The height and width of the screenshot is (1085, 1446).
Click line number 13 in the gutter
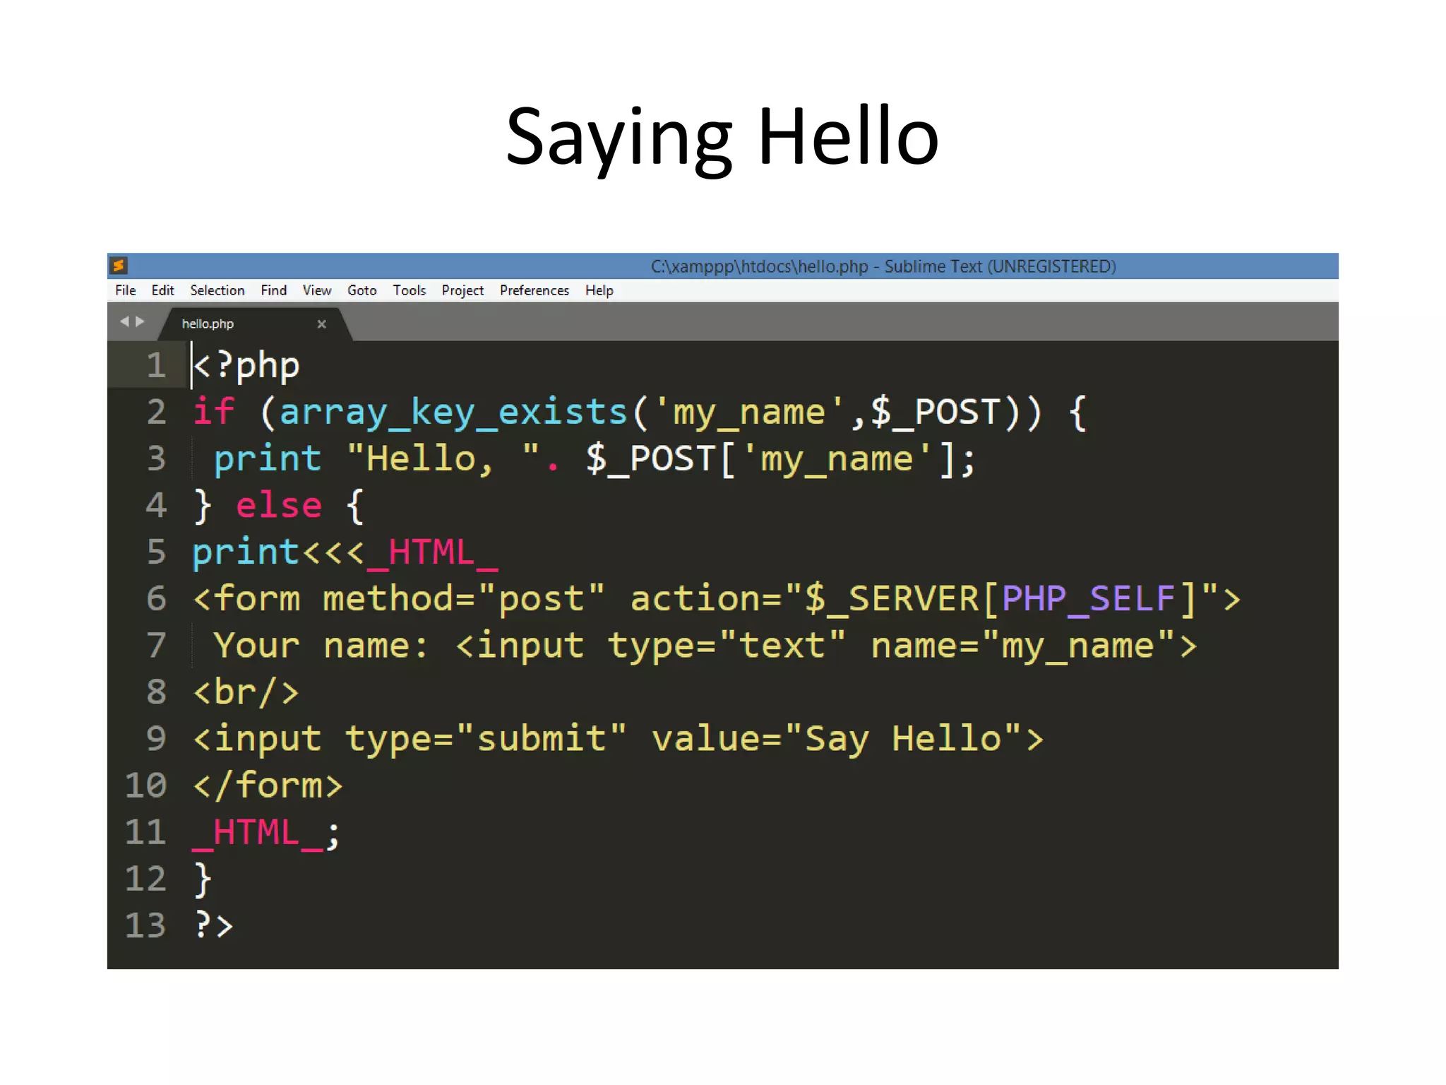pos(145,925)
